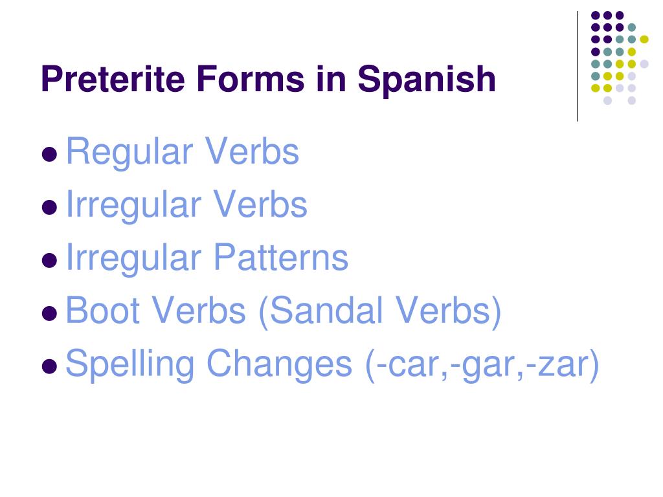Click the colored dot grid graphic
663x497 pixels.
(x=620, y=58)
